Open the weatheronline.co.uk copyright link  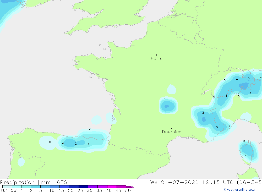240,190
